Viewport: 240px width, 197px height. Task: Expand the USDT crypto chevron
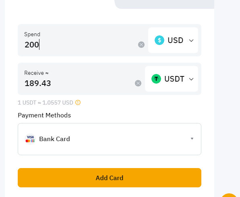pos(191,79)
